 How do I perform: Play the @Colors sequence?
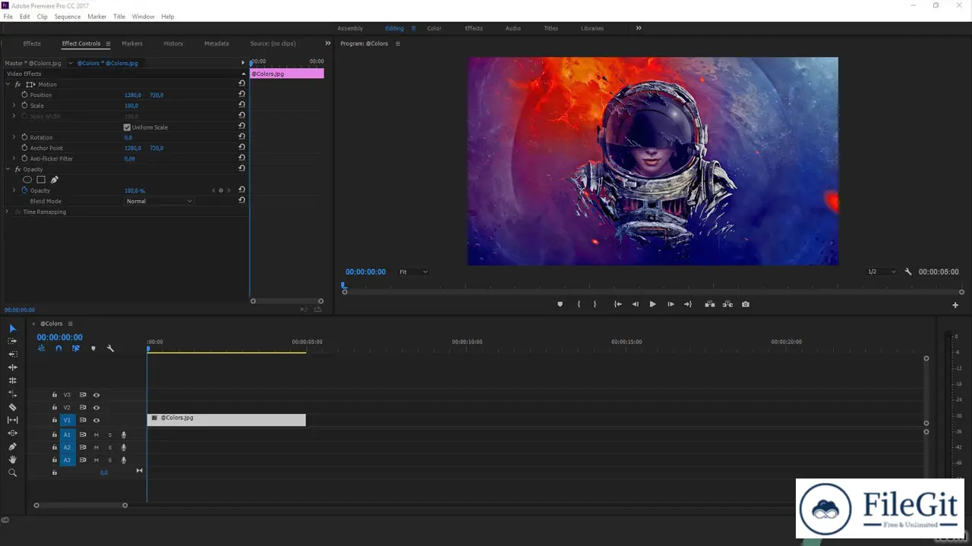tap(652, 304)
